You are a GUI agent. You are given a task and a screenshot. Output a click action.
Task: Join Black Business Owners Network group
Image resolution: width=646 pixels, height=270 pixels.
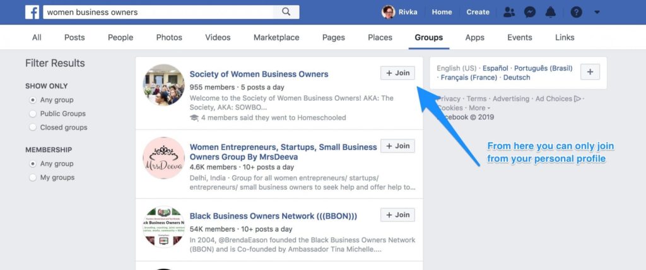pos(397,214)
